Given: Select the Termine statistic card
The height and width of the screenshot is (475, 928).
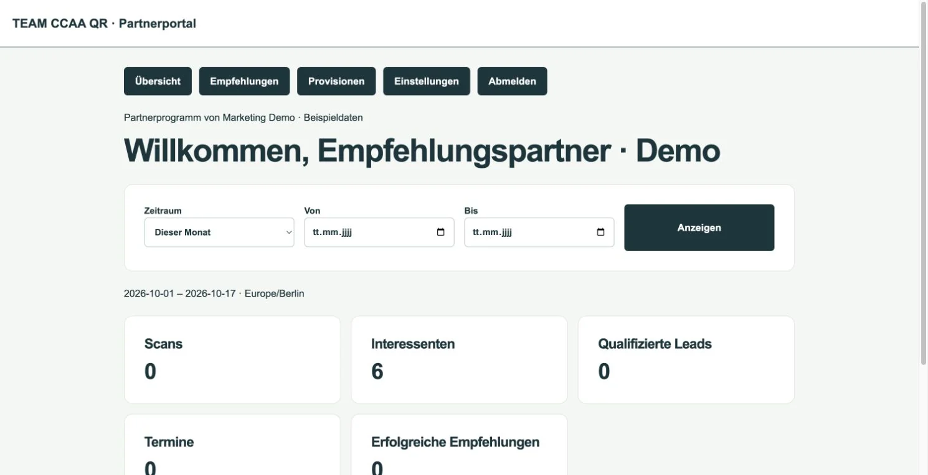Looking at the screenshot, I should [232, 445].
